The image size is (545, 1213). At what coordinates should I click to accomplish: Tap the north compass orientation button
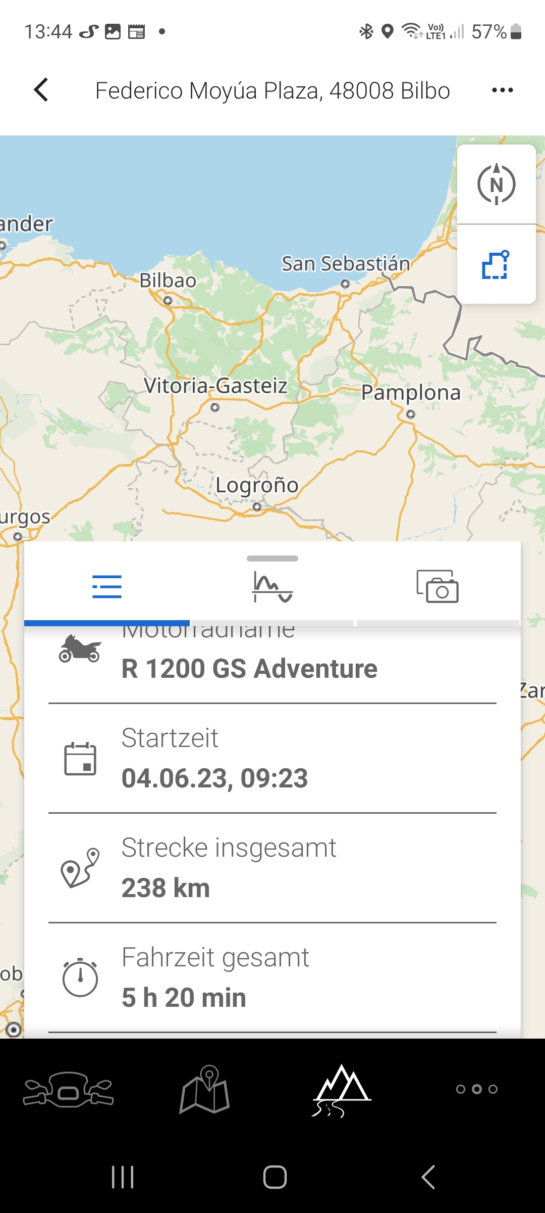[497, 184]
